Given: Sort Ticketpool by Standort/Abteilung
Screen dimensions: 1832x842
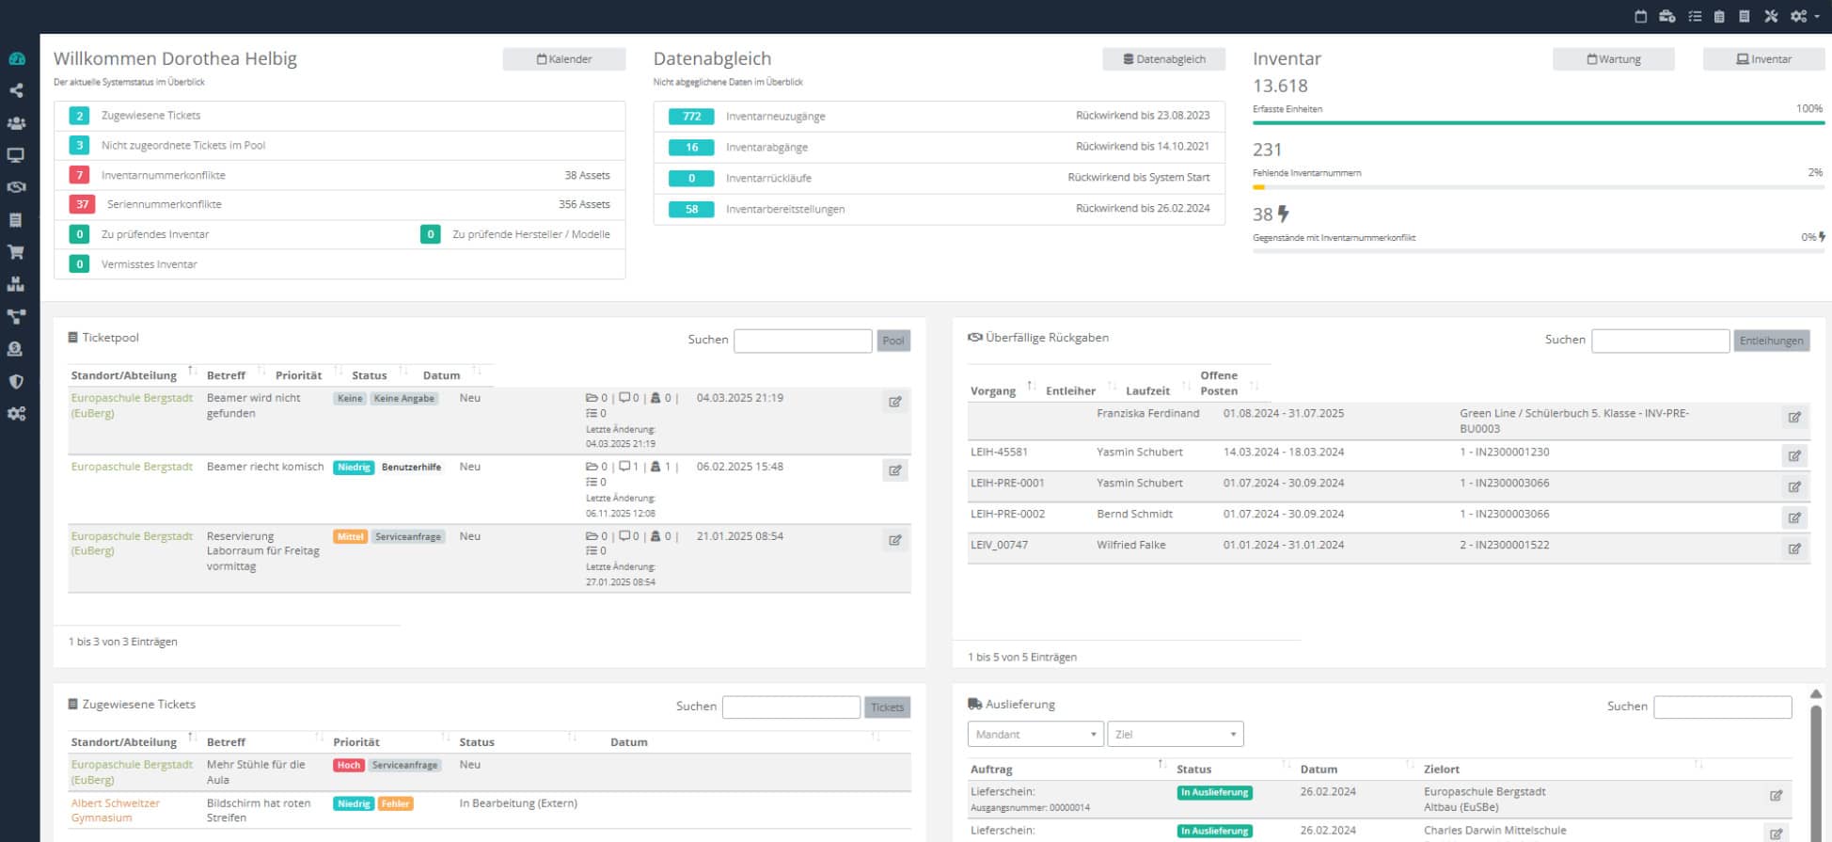Looking at the screenshot, I should (132, 374).
